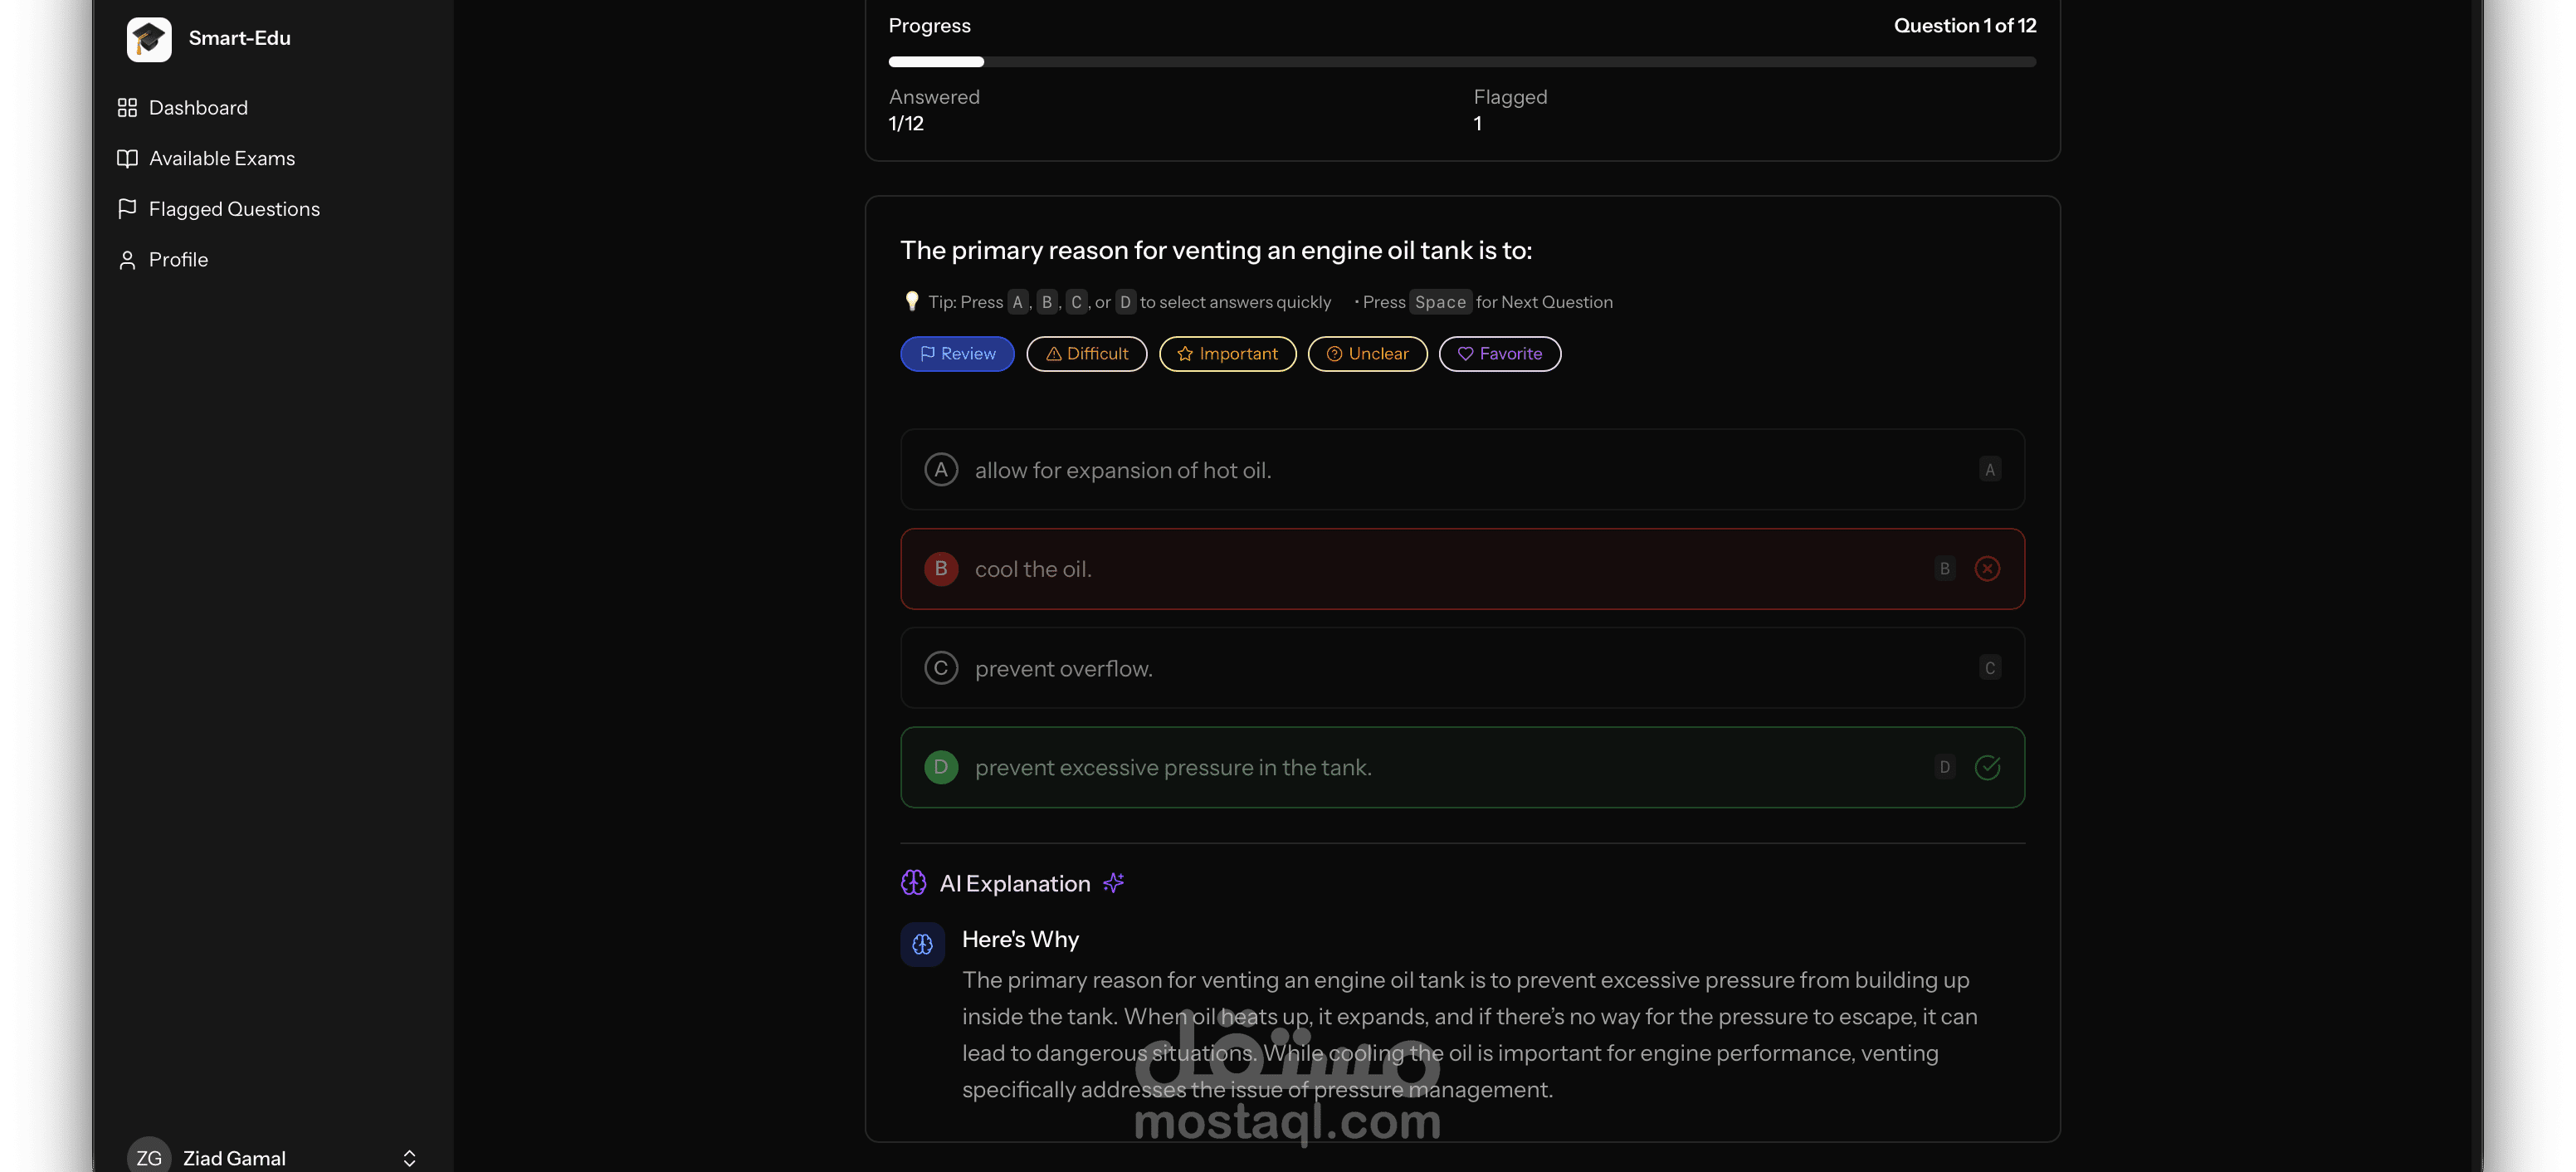This screenshot has width=2576, height=1172.
Task: Add question to Favorite
Action: pyautogui.click(x=1499, y=354)
